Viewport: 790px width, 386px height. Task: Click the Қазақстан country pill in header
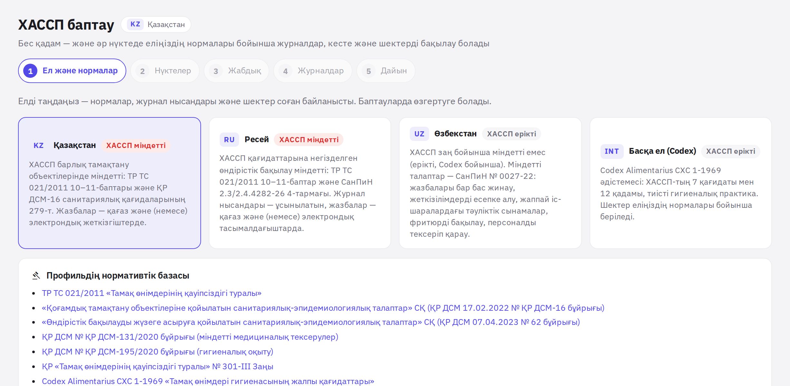(156, 24)
